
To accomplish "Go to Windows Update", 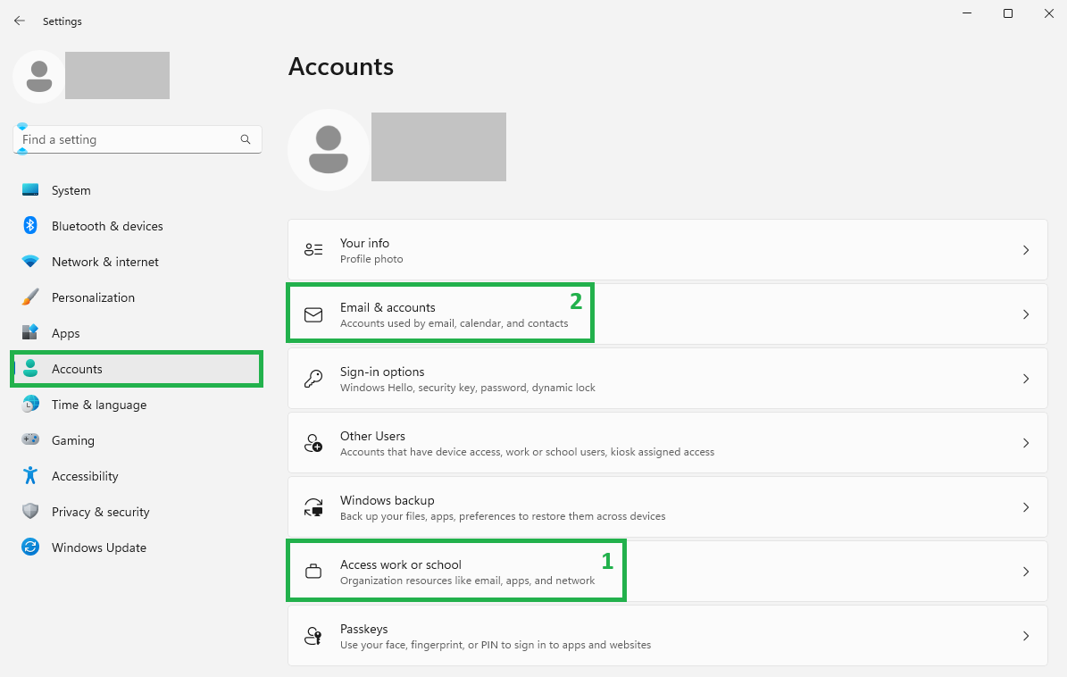I will coord(137,547).
